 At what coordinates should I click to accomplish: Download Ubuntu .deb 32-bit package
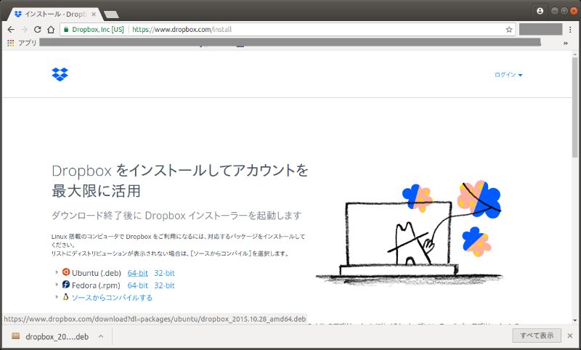(164, 273)
